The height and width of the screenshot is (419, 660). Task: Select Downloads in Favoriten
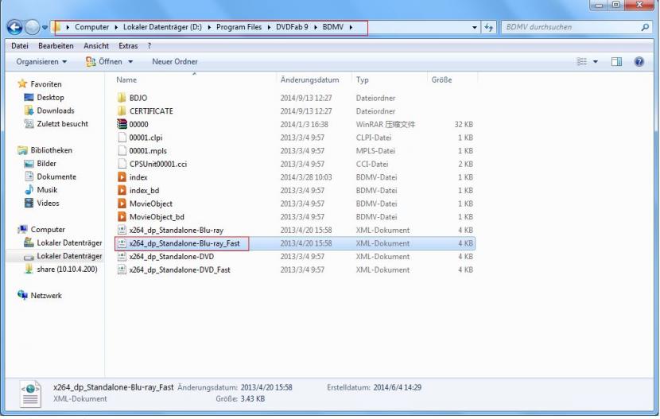55,111
